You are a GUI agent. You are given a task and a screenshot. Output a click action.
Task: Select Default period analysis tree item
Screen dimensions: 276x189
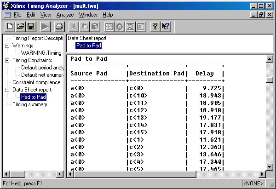click(x=42, y=68)
